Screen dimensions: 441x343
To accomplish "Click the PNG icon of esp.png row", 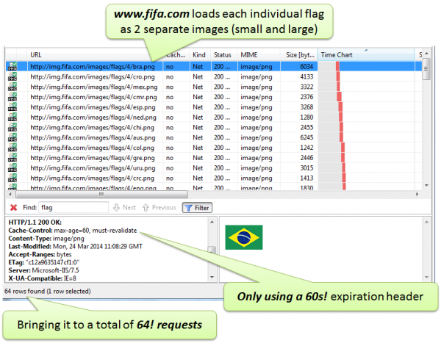I will [12, 106].
